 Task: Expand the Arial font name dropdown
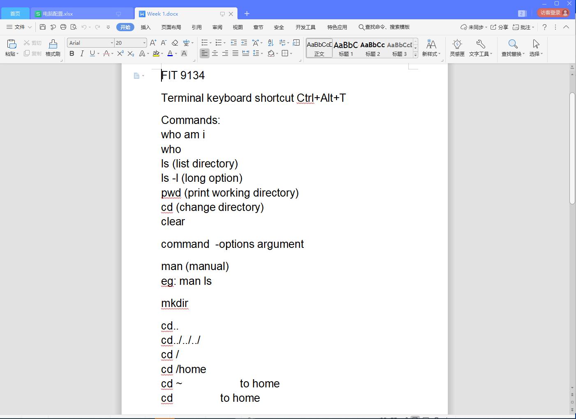[111, 43]
